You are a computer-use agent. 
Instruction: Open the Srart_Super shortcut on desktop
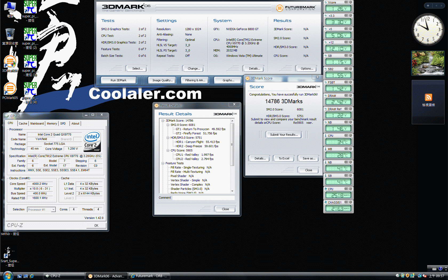coord(10,257)
